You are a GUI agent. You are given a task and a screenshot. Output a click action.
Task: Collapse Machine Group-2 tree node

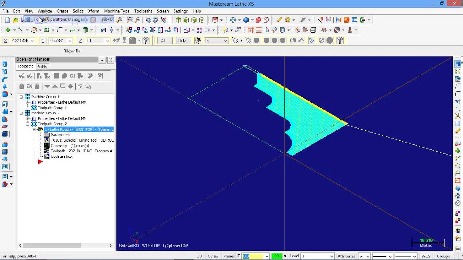tap(21, 113)
